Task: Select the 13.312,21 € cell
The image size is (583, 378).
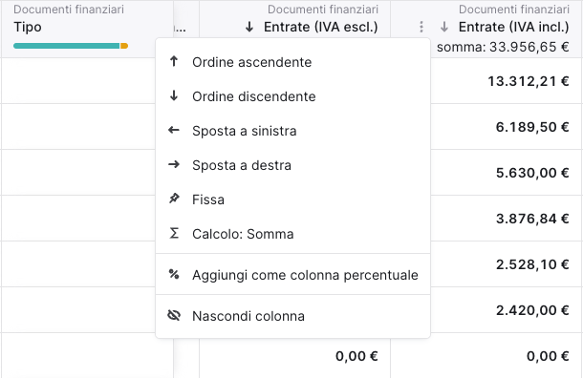Action: 528,81
